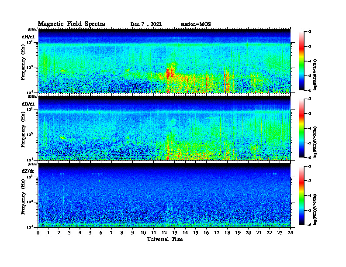Image resolution: width=346 pixels, height=267 pixels.
Task: Click hour "14" on the Universal Time axis
Action: (x=185, y=233)
